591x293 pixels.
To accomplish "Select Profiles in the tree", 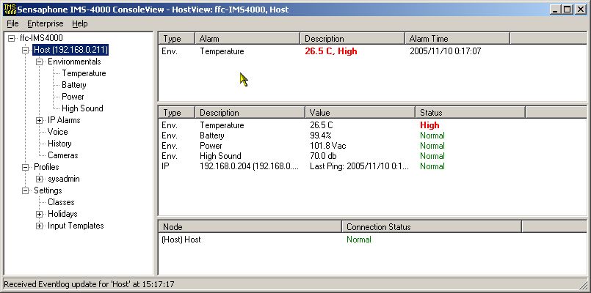I will click(x=46, y=166).
